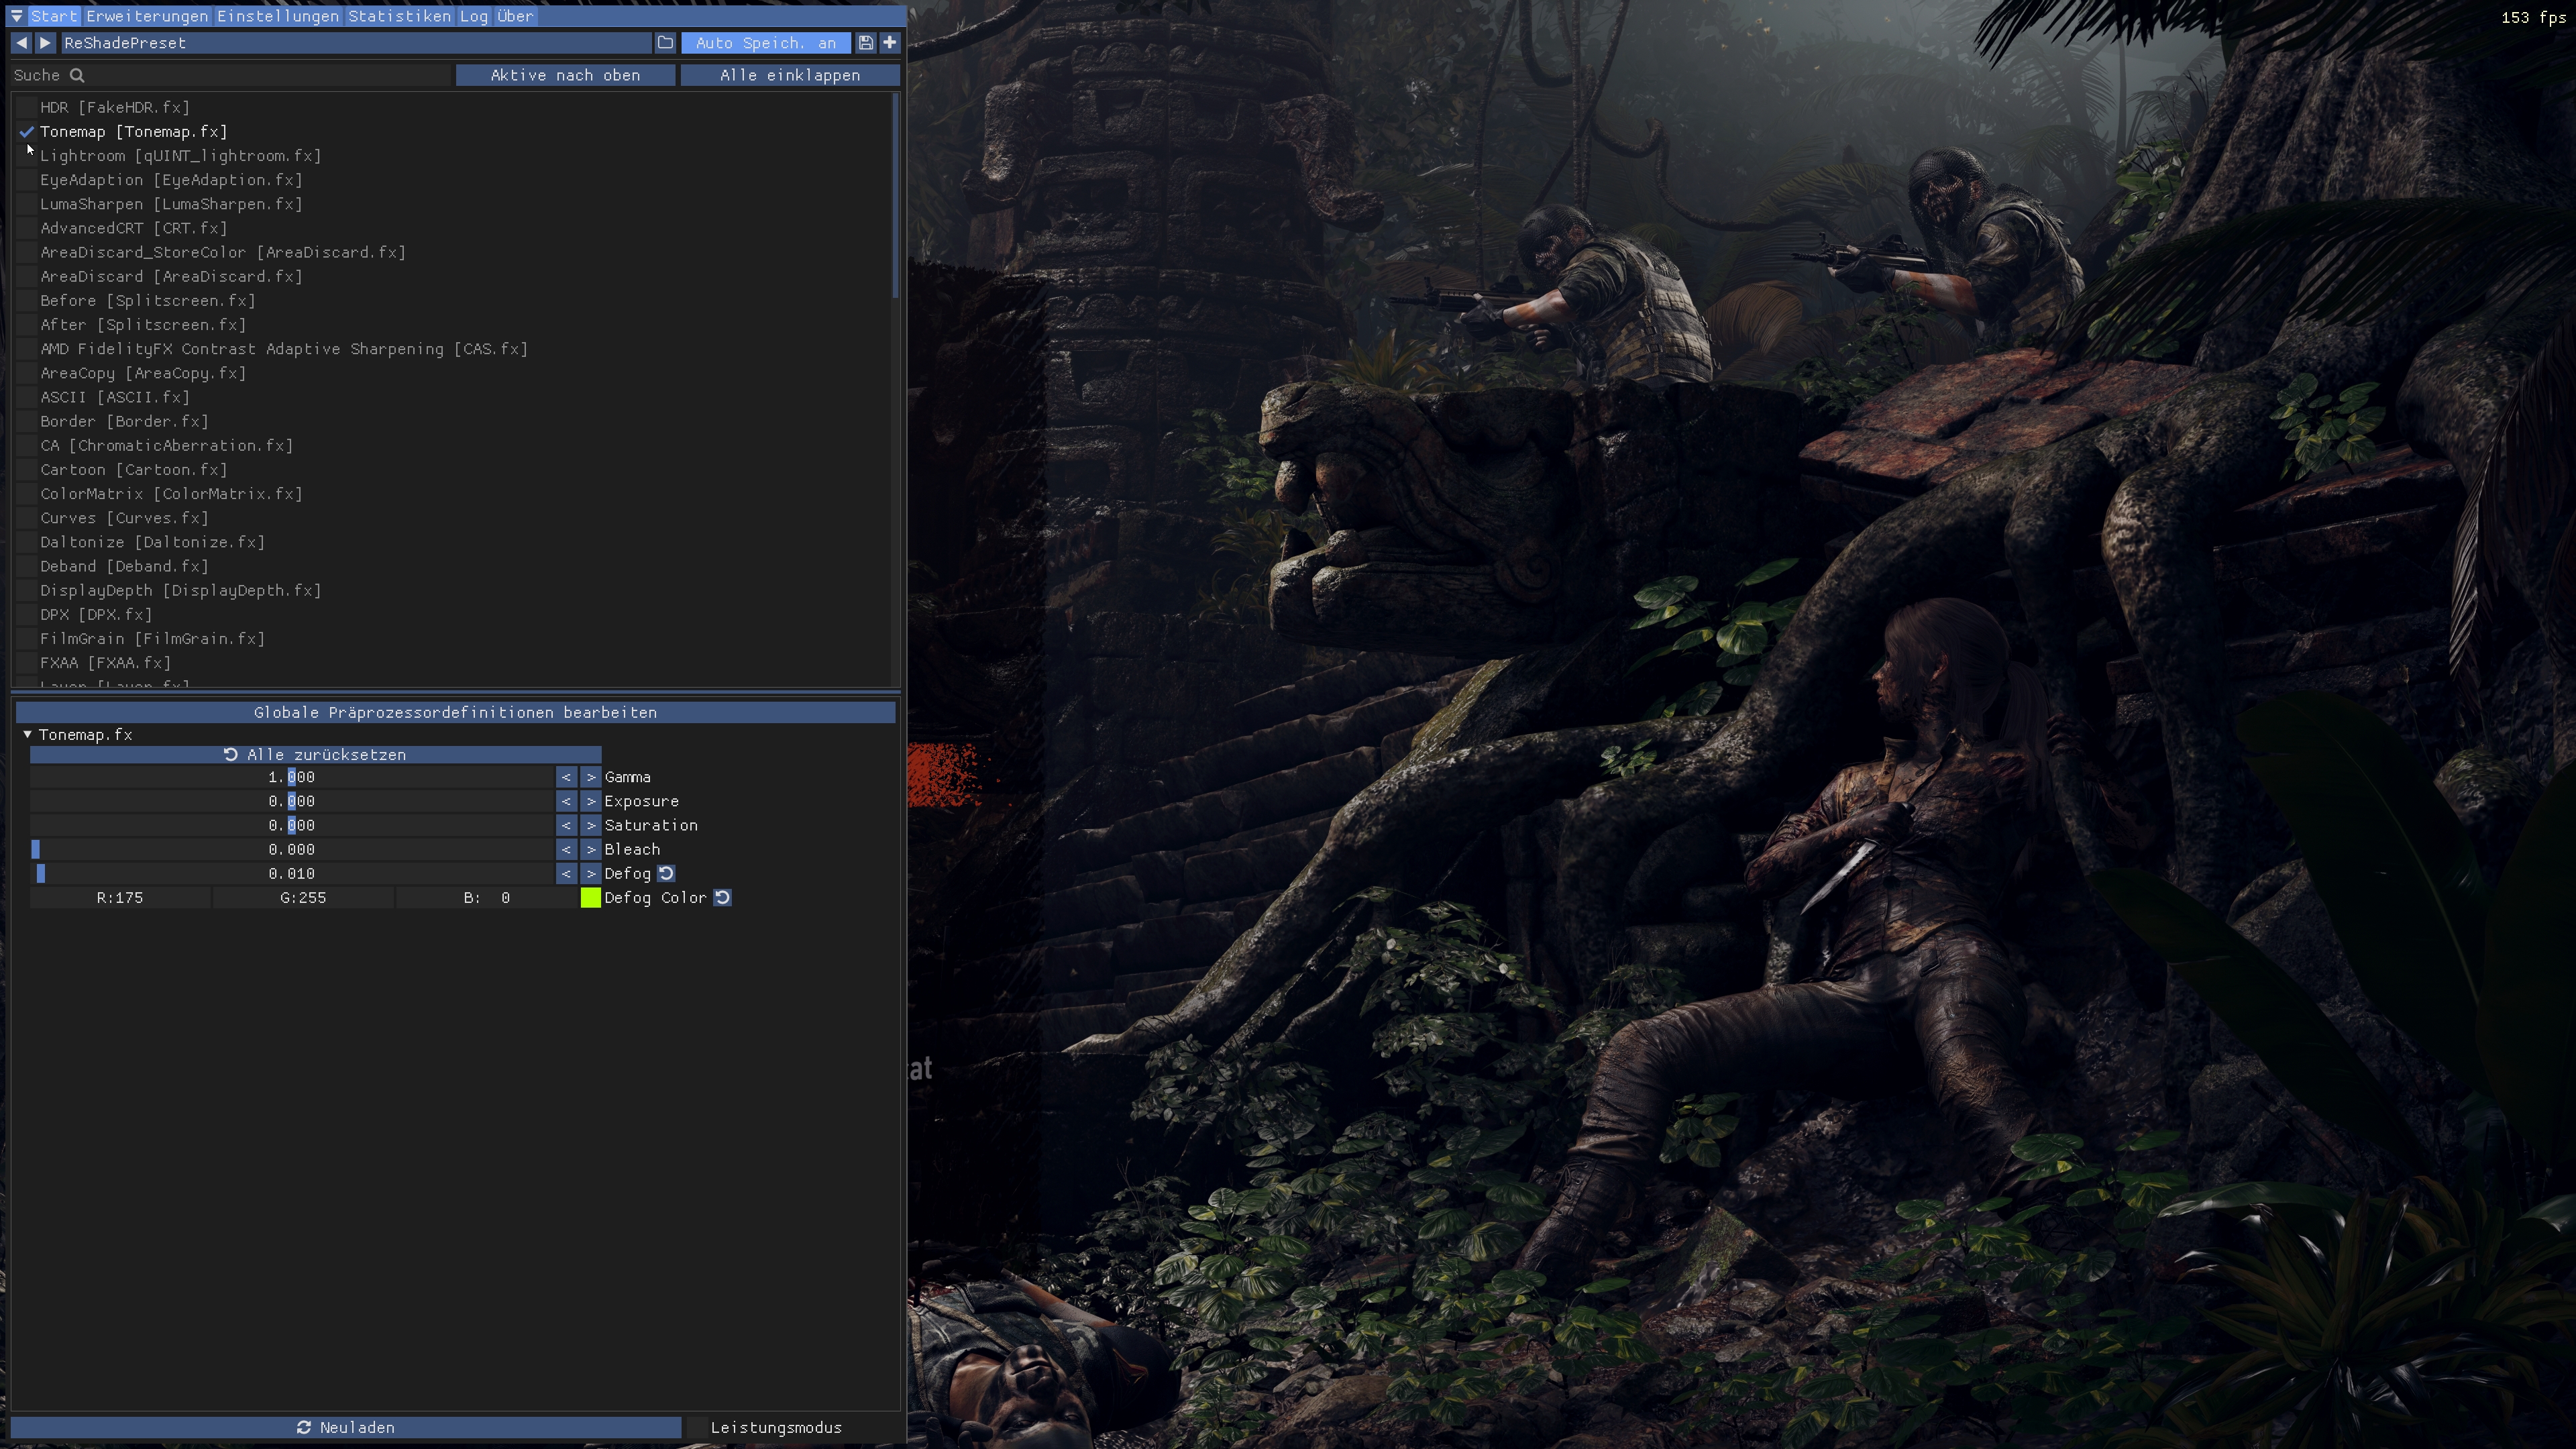Reset the Defog value icon
2576x1449 pixels.
pos(667,874)
